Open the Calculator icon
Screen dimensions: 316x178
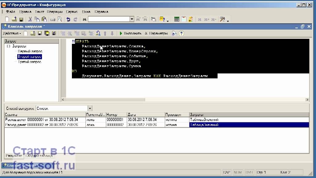(177, 19)
